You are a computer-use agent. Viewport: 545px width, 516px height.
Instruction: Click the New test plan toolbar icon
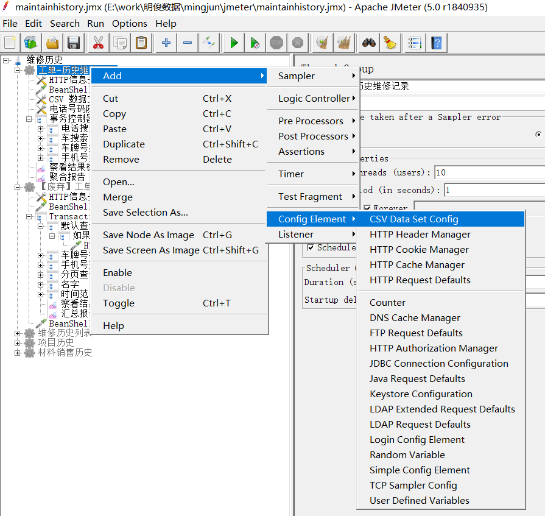click(10, 43)
